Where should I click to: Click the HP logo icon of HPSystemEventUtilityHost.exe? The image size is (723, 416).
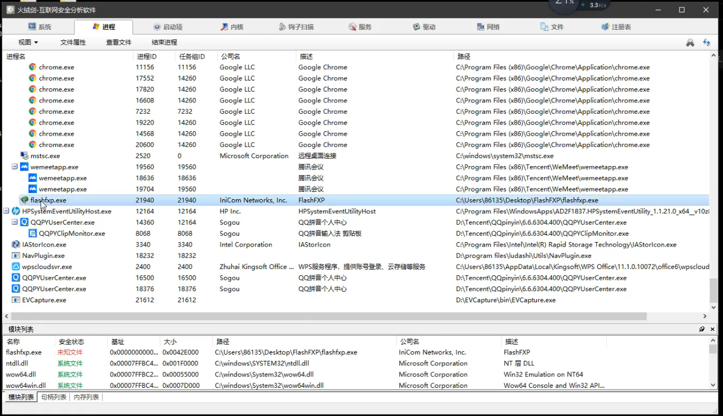pos(16,211)
